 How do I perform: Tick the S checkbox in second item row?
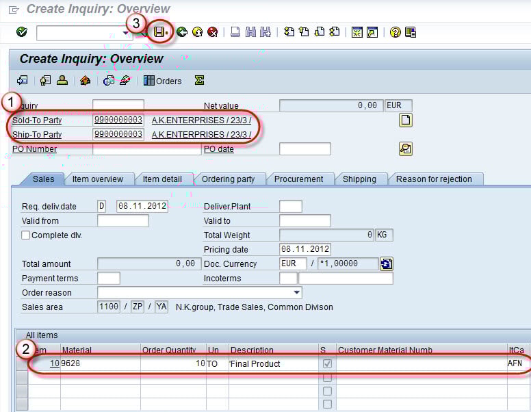327,378
